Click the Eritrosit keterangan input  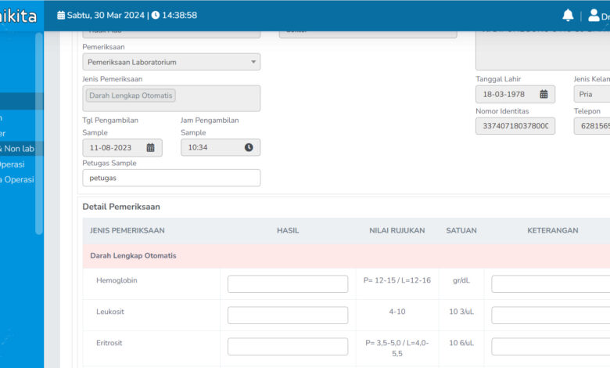coord(551,347)
